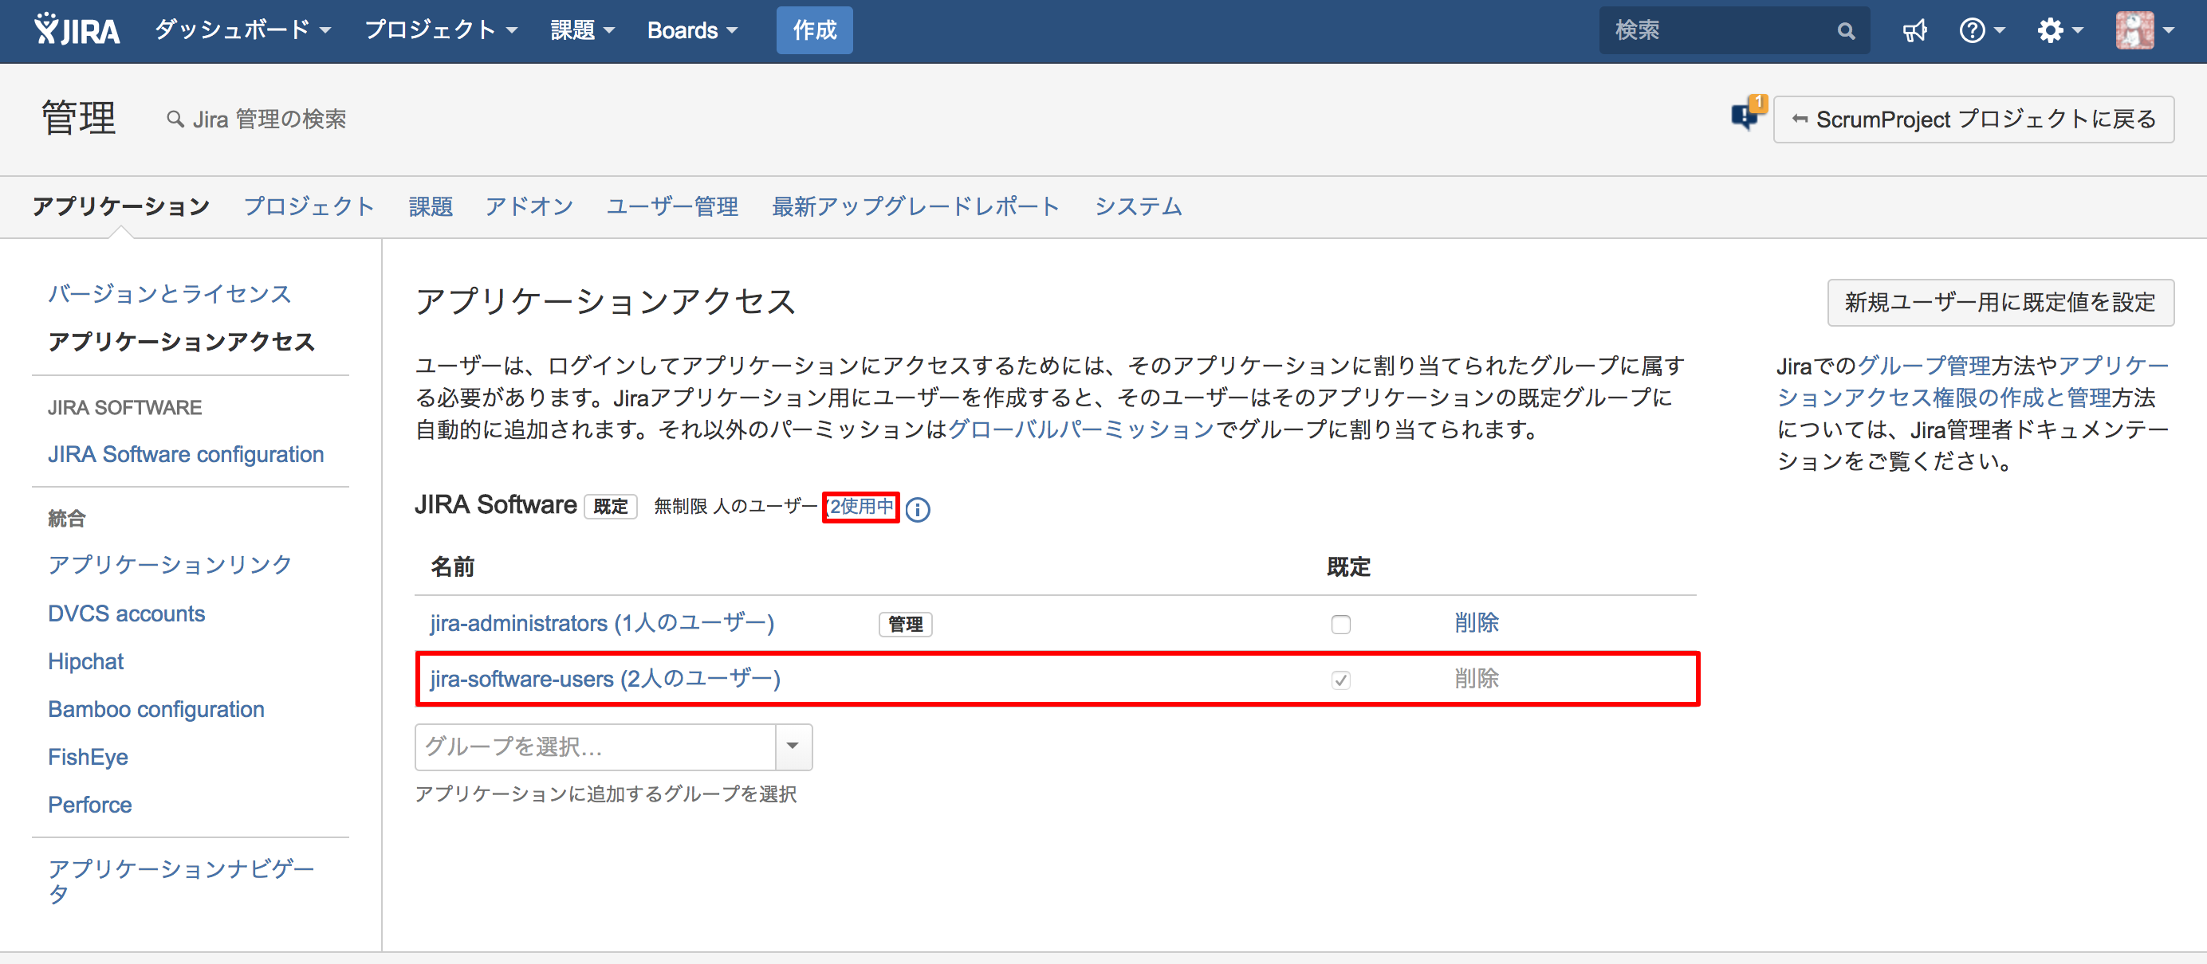Open the settings gear menu
This screenshot has width=2207, height=964.
point(2059,31)
